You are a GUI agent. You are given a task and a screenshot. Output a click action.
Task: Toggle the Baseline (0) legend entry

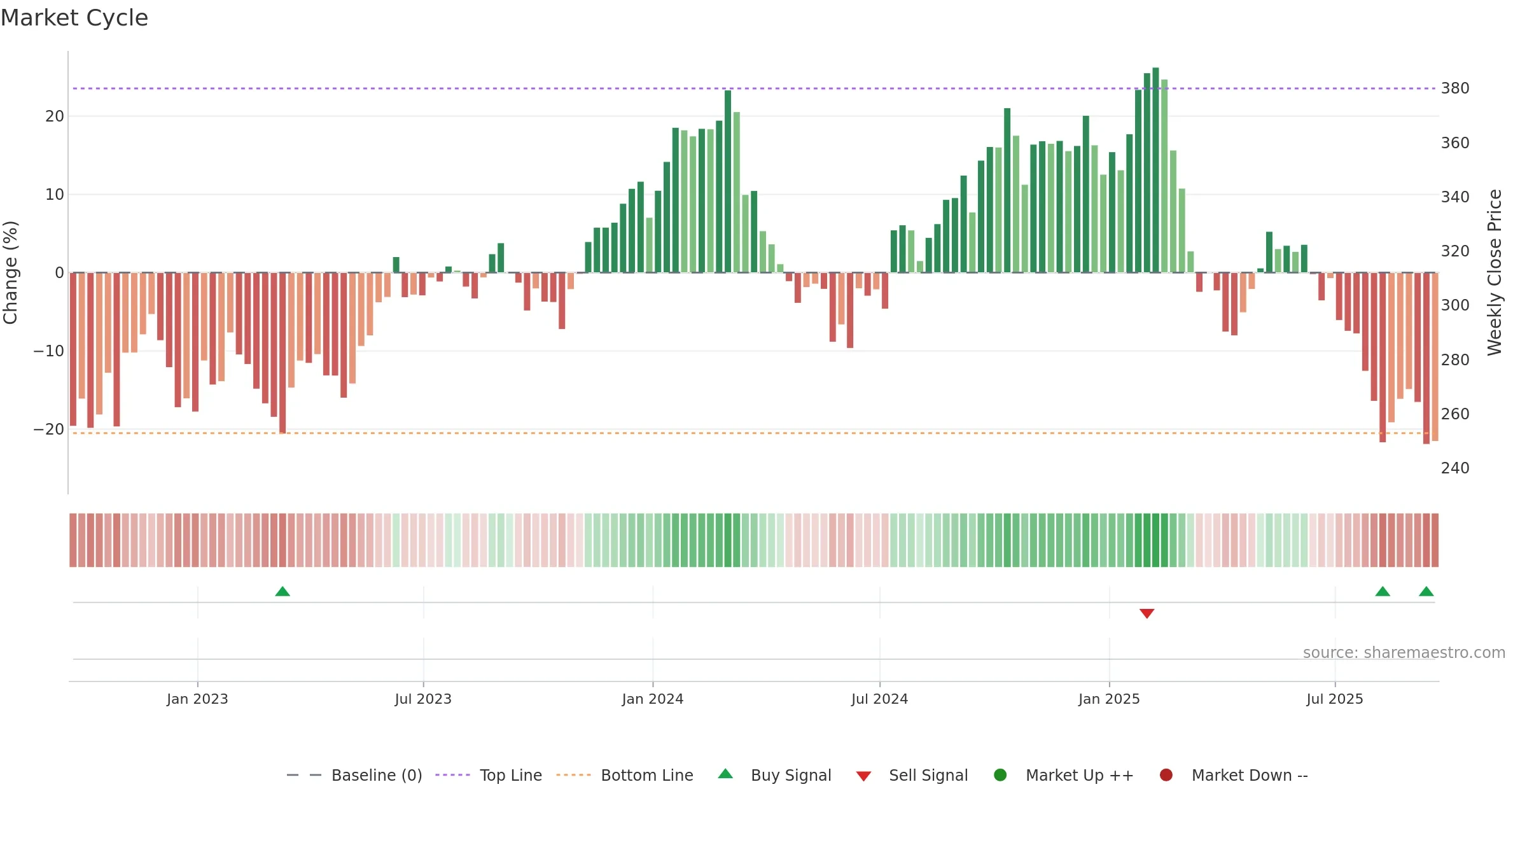pos(354,775)
